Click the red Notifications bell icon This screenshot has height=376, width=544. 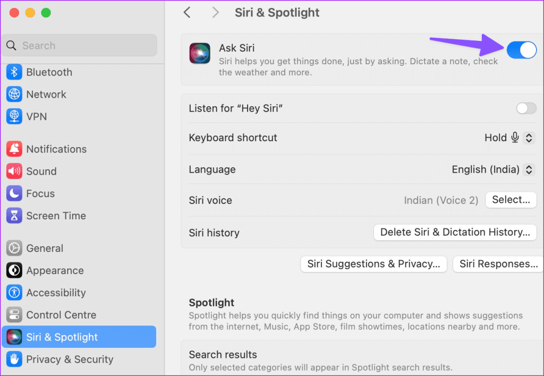[14, 149]
